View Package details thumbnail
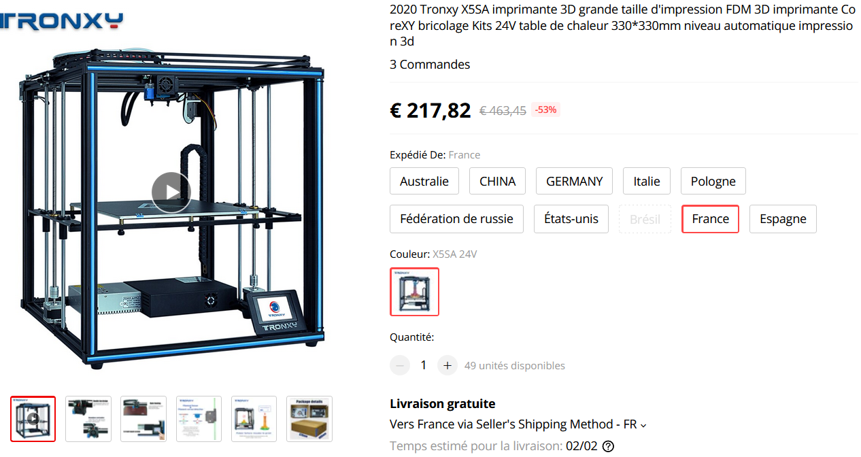The height and width of the screenshot is (457, 861). coord(309,419)
